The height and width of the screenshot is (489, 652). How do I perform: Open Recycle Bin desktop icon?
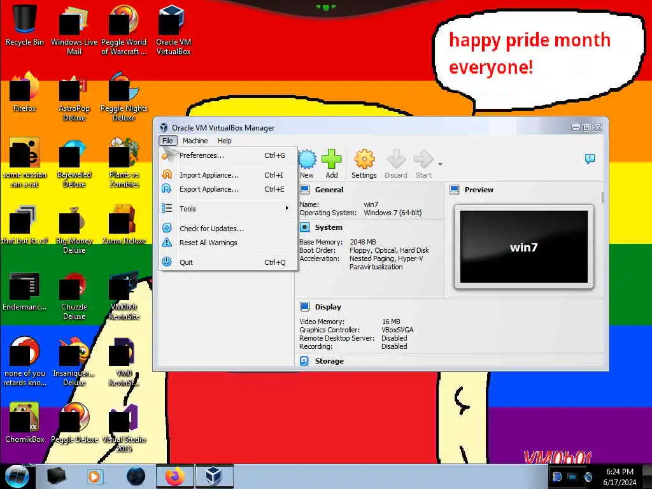click(x=25, y=25)
